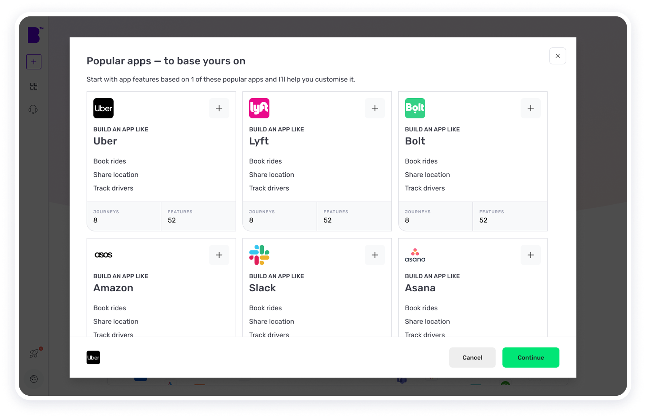Add the Amazon app with plus button
The image size is (646, 418).
click(x=219, y=255)
